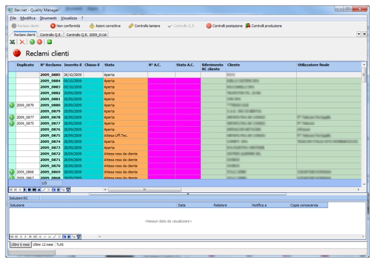375x263 pixels.
Task: Click main grid scroll down arrow
Action: click(364, 184)
